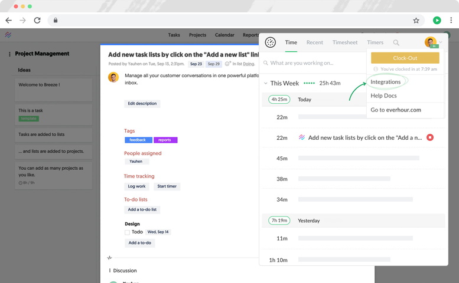Follow the Doing list link
The height and width of the screenshot is (283, 459).
pos(249,64)
